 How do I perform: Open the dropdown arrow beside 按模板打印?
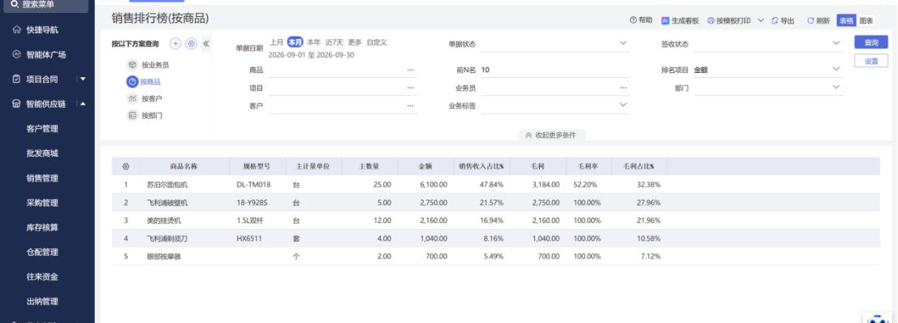[x=761, y=20]
